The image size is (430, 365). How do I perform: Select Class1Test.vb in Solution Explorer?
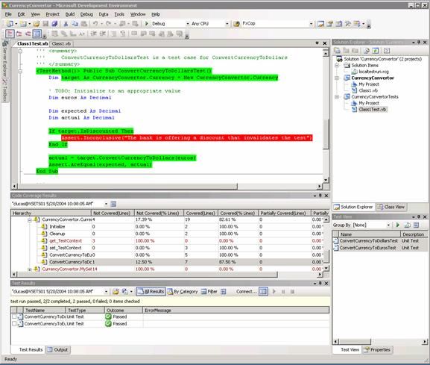click(x=373, y=109)
